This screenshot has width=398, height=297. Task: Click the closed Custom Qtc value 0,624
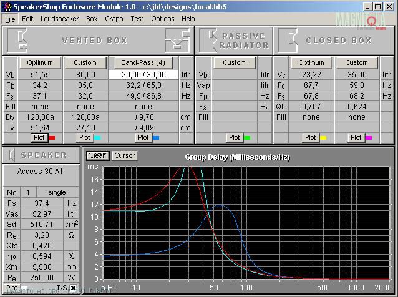coord(357,106)
